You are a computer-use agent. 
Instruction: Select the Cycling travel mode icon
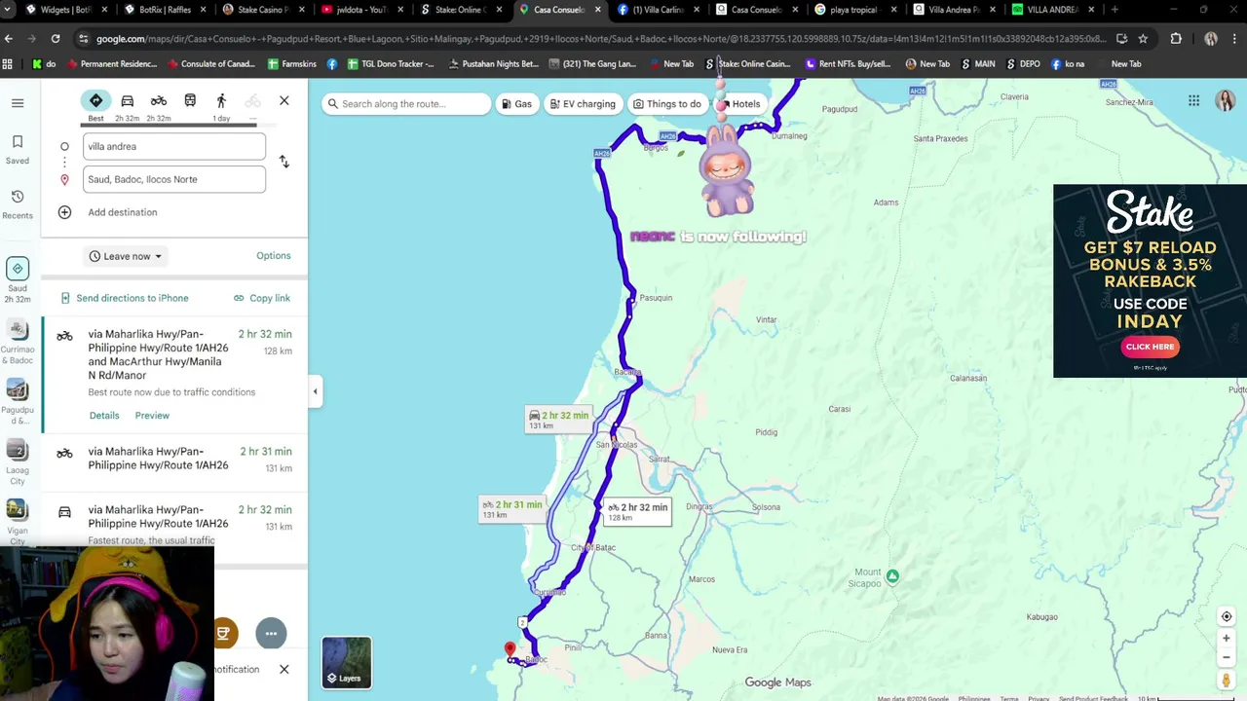click(x=252, y=101)
